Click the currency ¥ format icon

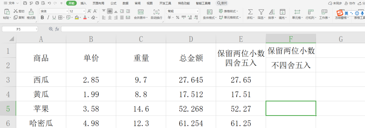(x=169, y=18)
